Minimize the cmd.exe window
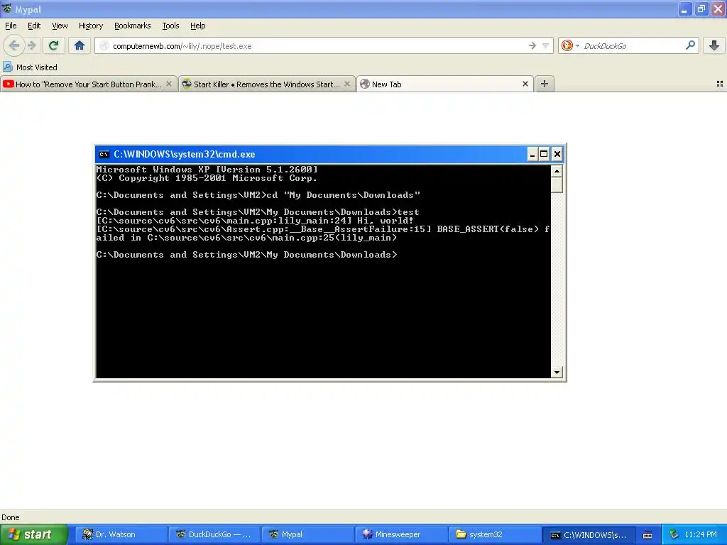Viewport: 727px width, 545px height. (x=532, y=154)
